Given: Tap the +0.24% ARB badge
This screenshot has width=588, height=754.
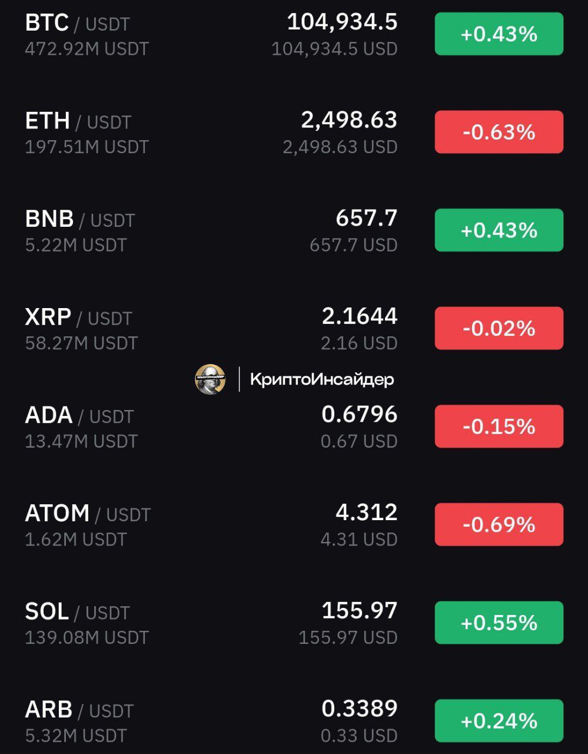Looking at the screenshot, I should pyautogui.click(x=499, y=721).
